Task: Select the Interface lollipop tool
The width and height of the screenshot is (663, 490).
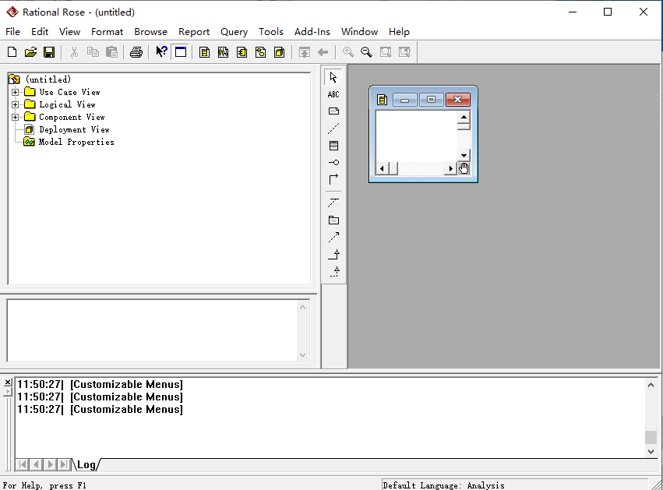Action: pos(333,162)
